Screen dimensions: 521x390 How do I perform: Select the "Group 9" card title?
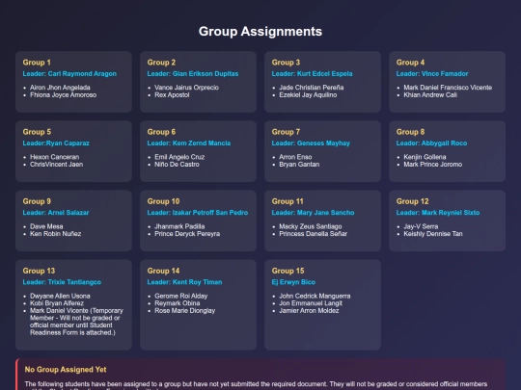pos(37,201)
